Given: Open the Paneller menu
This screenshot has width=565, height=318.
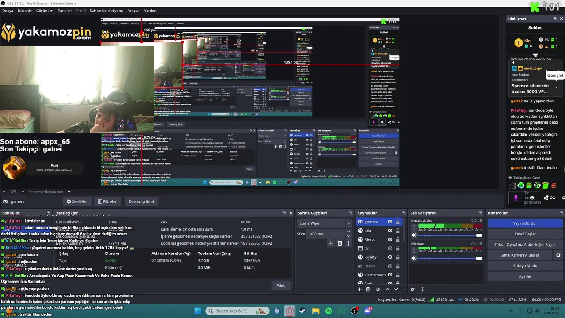Looking at the screenshot, I should click(64, 11).
